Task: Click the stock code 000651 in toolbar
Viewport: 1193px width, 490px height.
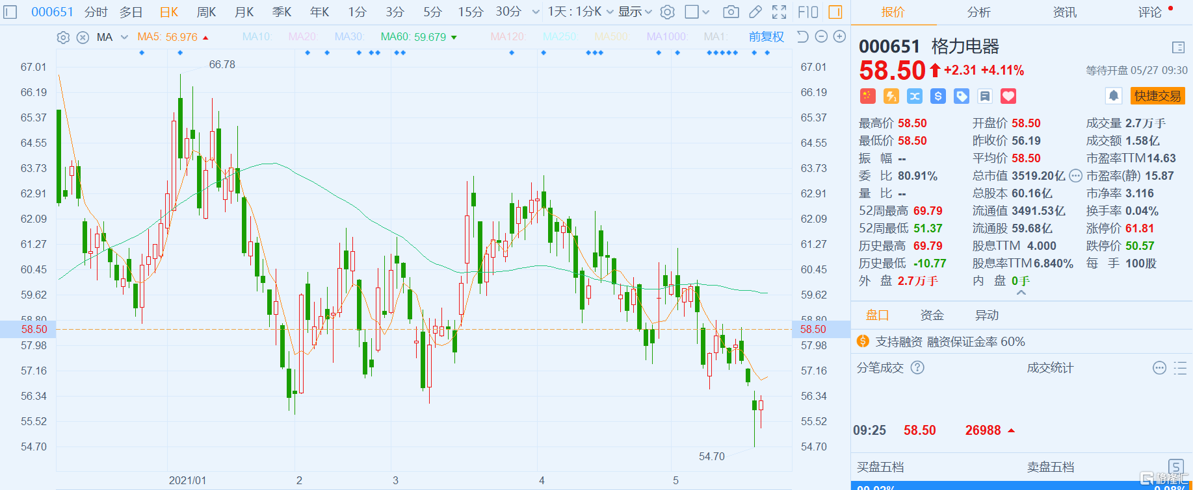Action: [53, 12]
